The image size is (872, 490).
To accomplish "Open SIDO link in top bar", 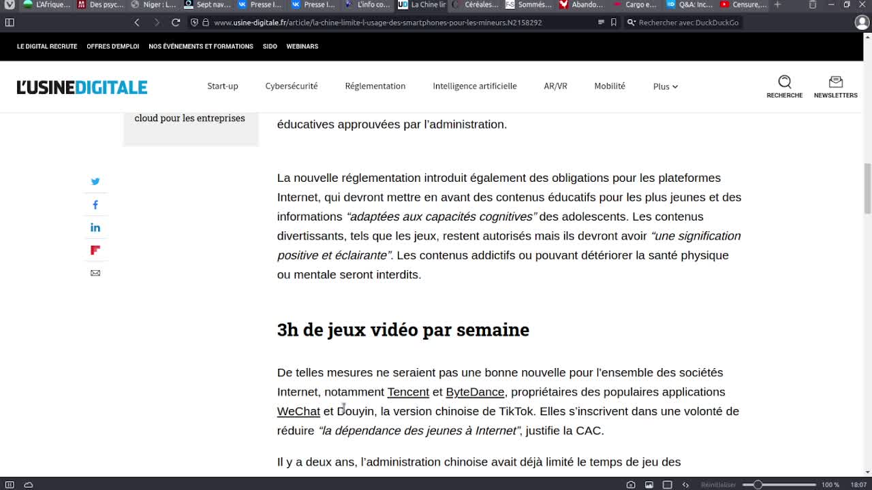I will 270,46.
